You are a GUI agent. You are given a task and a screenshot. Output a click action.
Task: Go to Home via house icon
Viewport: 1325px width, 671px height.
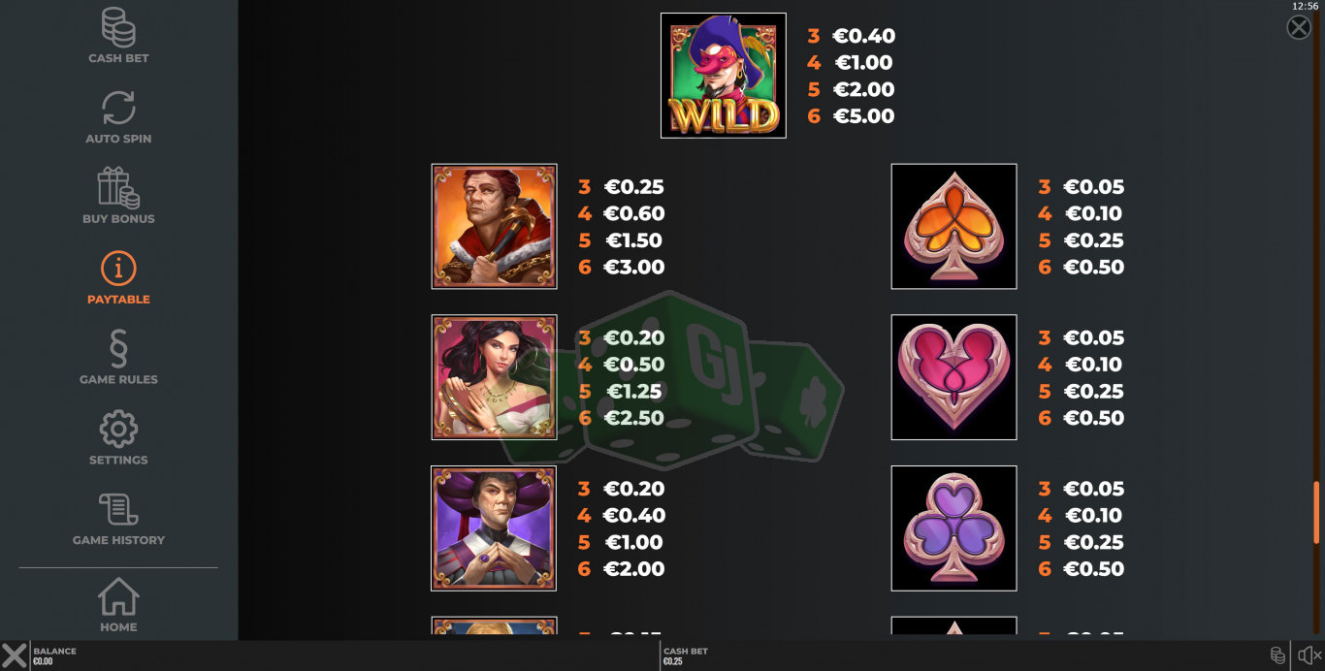(x=118, y=596)
